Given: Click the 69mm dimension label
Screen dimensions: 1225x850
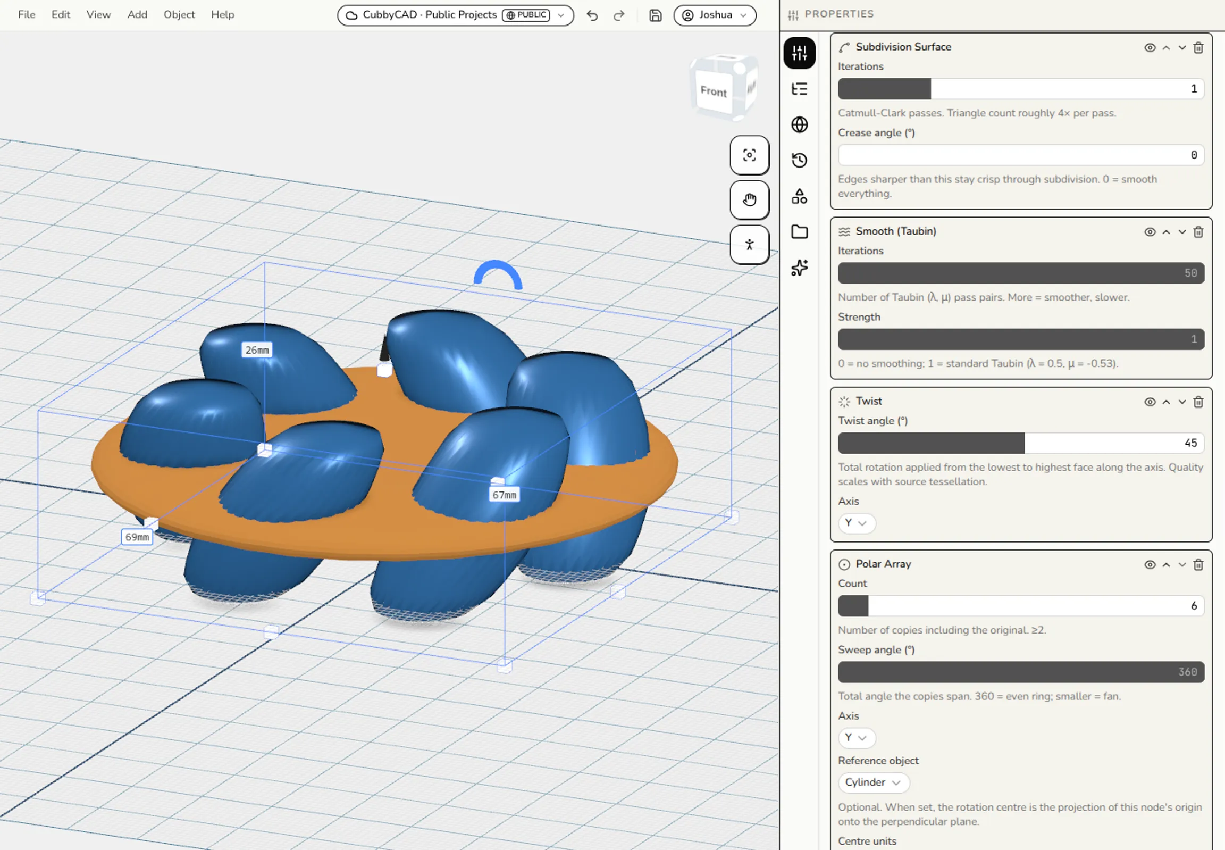Looking at the screenshot, I should [x=137, y=537].
